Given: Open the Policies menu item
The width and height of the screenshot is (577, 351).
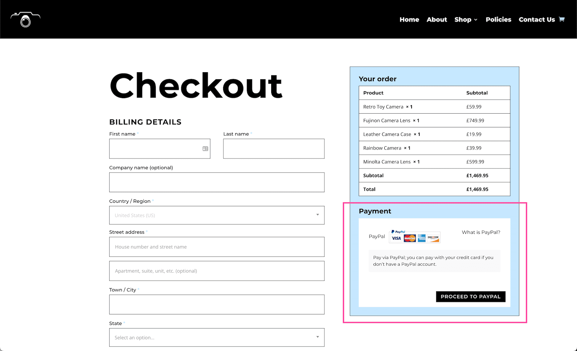Looking at the screenshot, I should click(x=498, y=19).
